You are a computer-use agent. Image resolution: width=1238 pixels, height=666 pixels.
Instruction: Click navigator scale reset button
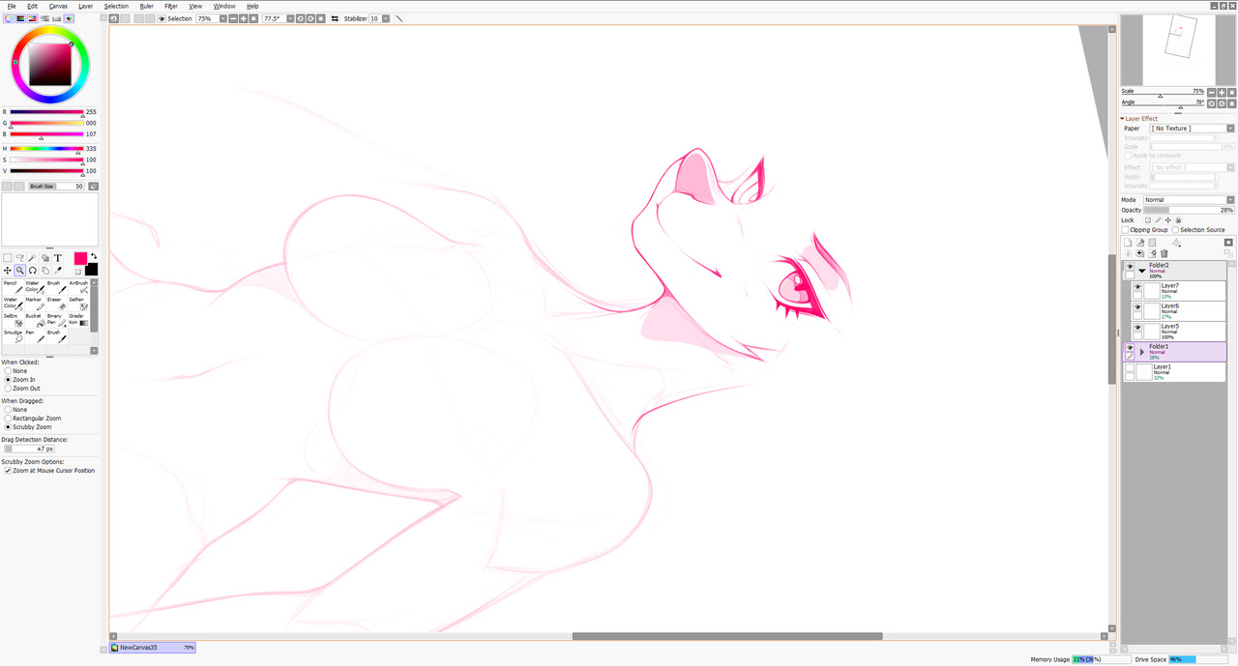[1231, 92]
